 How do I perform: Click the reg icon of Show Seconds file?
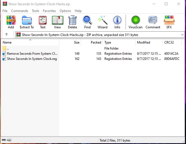point(4,59)
